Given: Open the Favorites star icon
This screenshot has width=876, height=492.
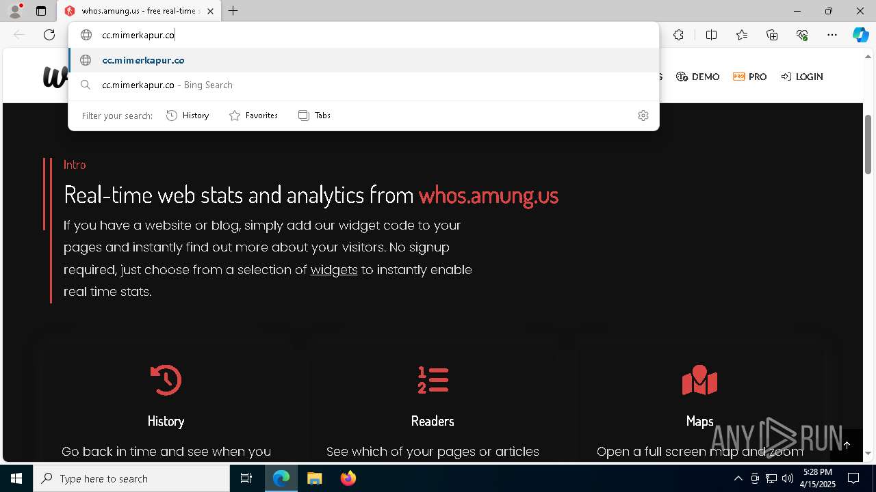Looking at the screenshot, I should [x=742, y=35].
